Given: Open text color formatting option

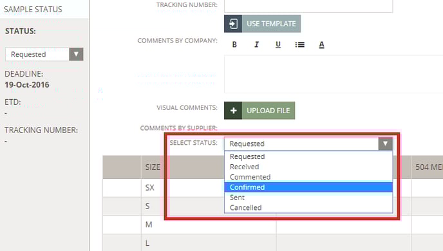Looking at the screenshot, I should click(321, 44).
